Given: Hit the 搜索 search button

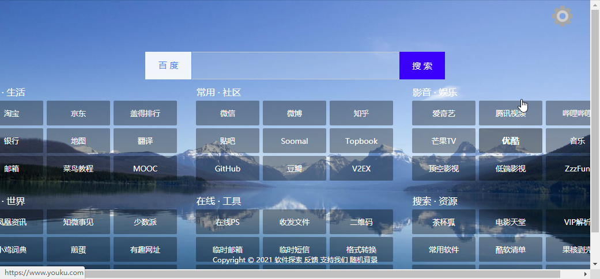Looking at the screenshot, I should coord(422,66).
